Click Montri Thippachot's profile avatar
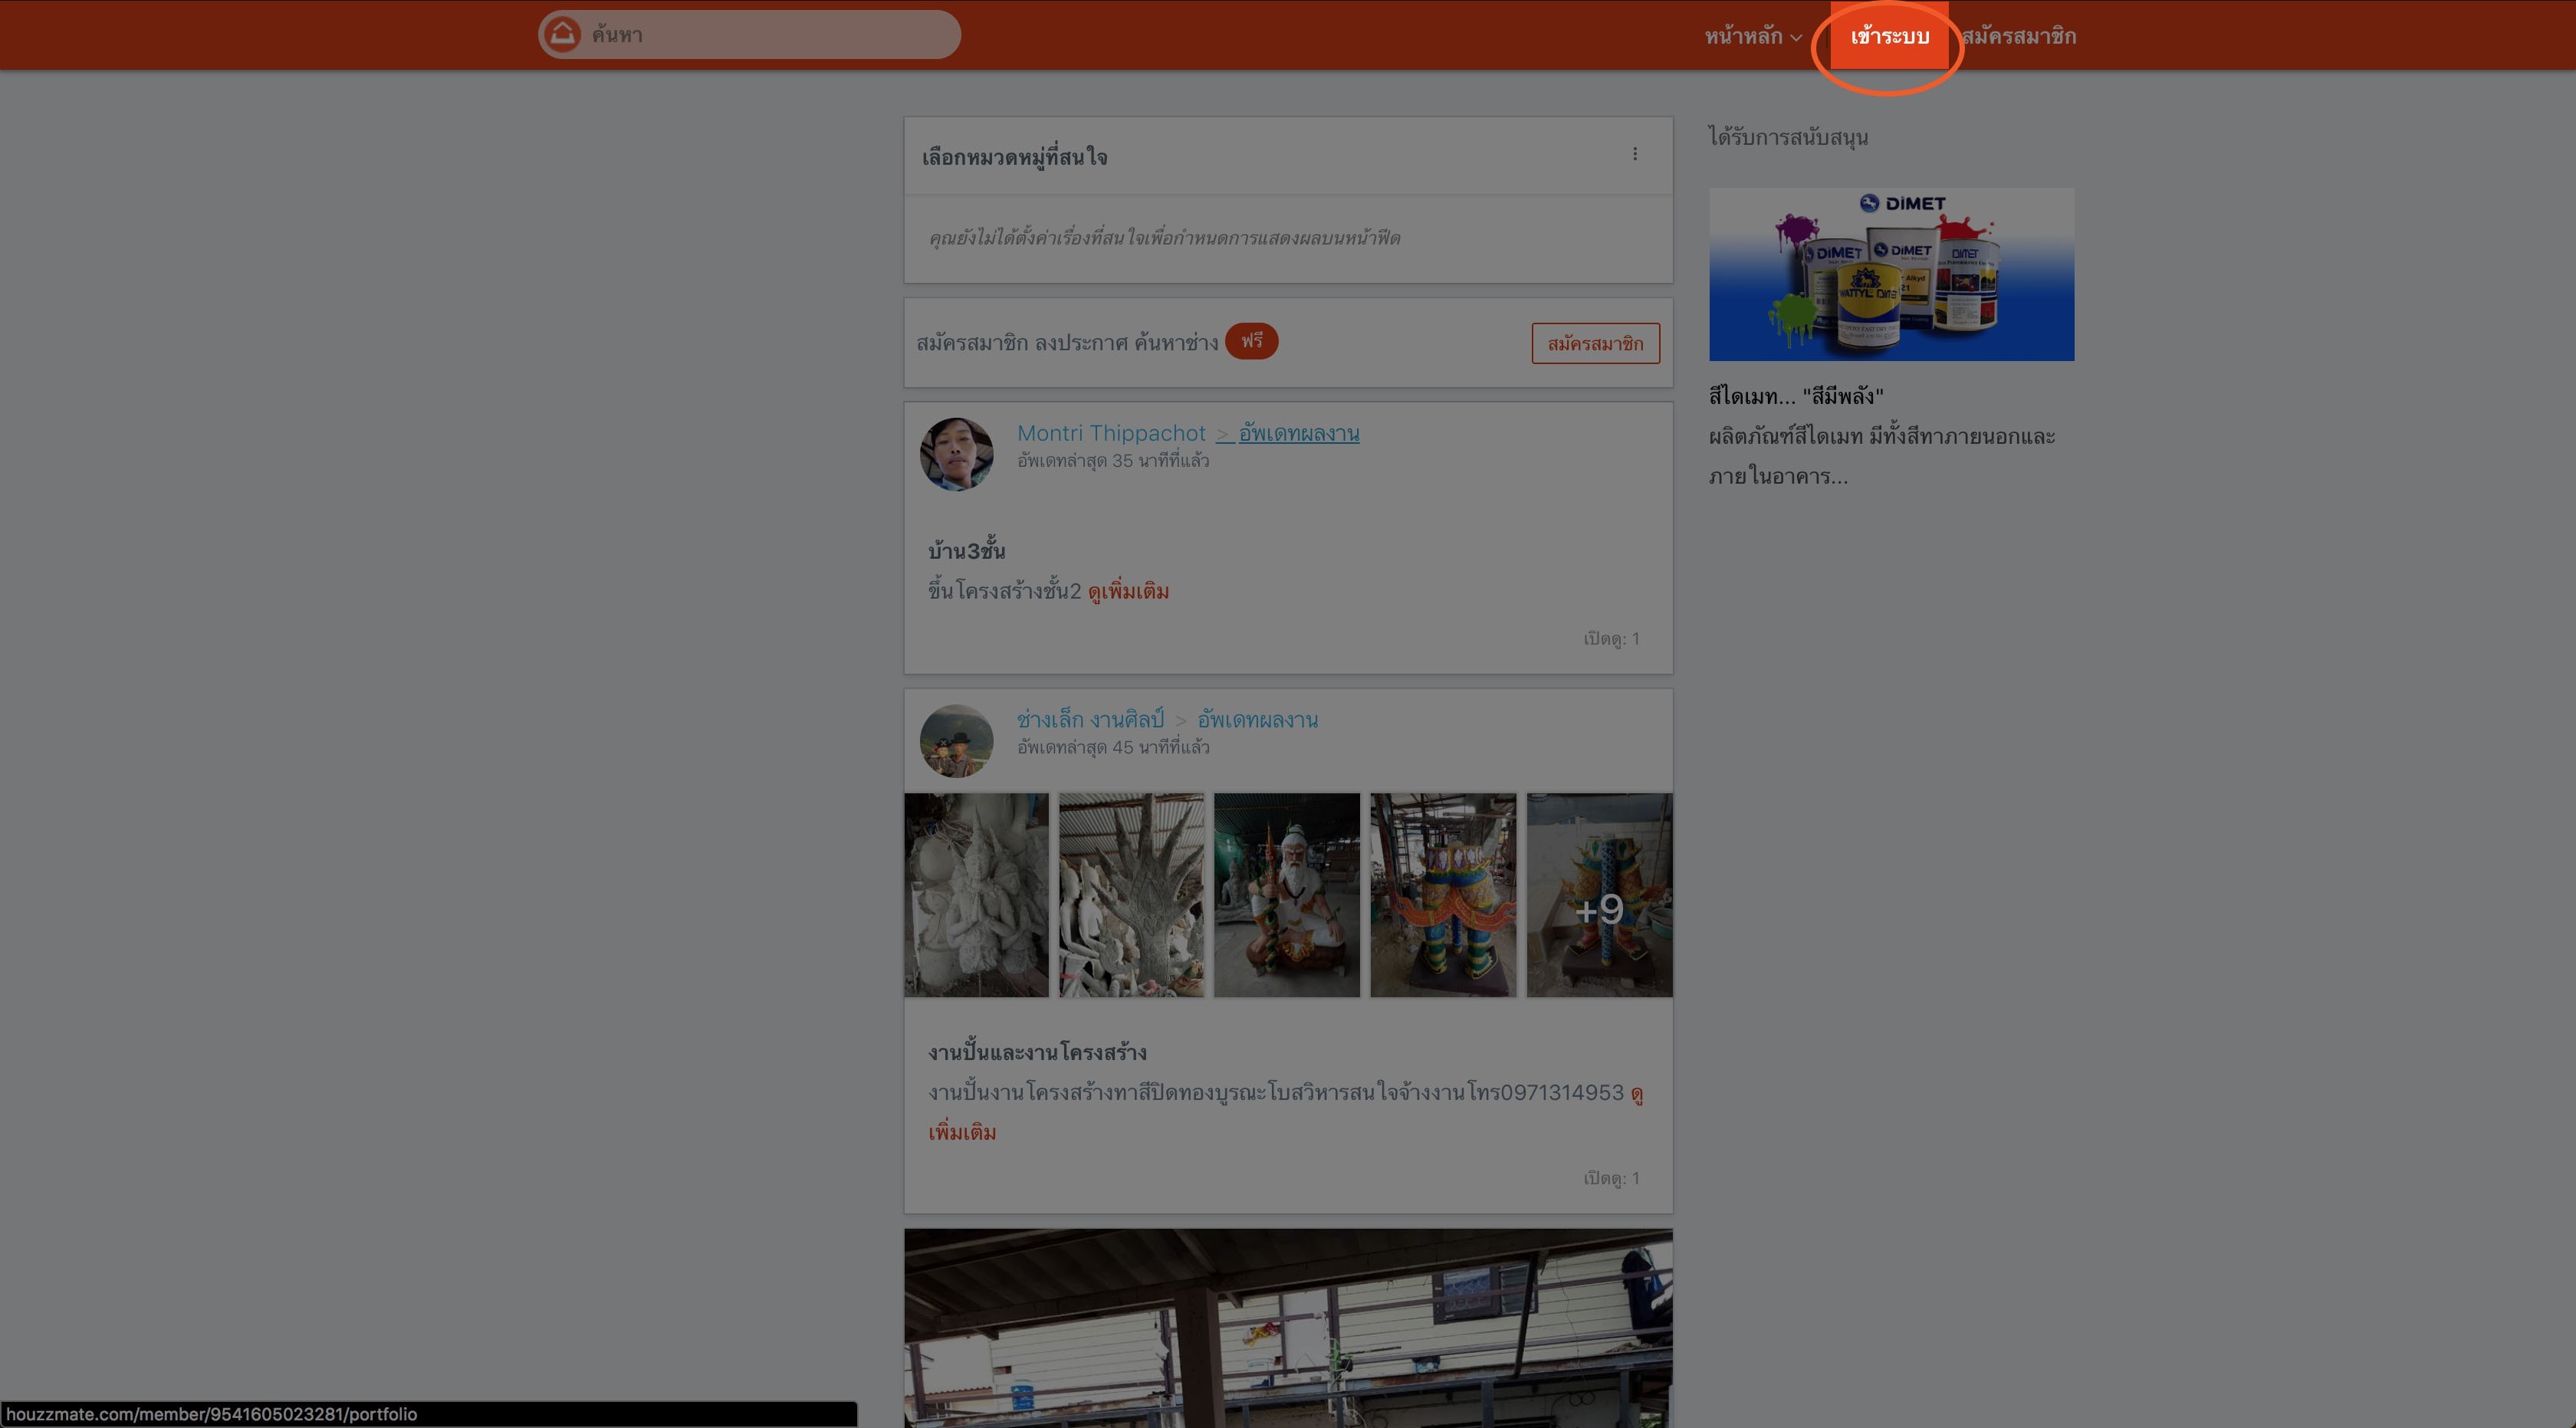 [956, 454]
